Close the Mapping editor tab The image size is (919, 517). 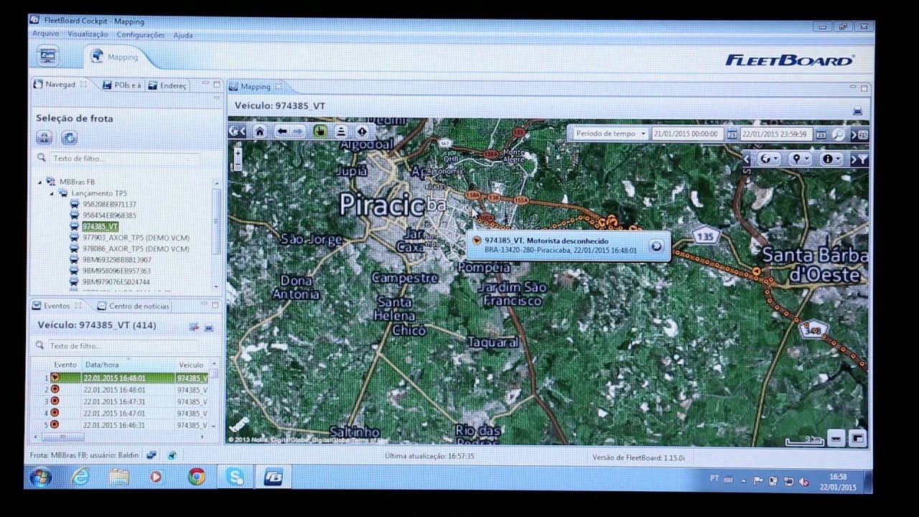tap(279, 87)
